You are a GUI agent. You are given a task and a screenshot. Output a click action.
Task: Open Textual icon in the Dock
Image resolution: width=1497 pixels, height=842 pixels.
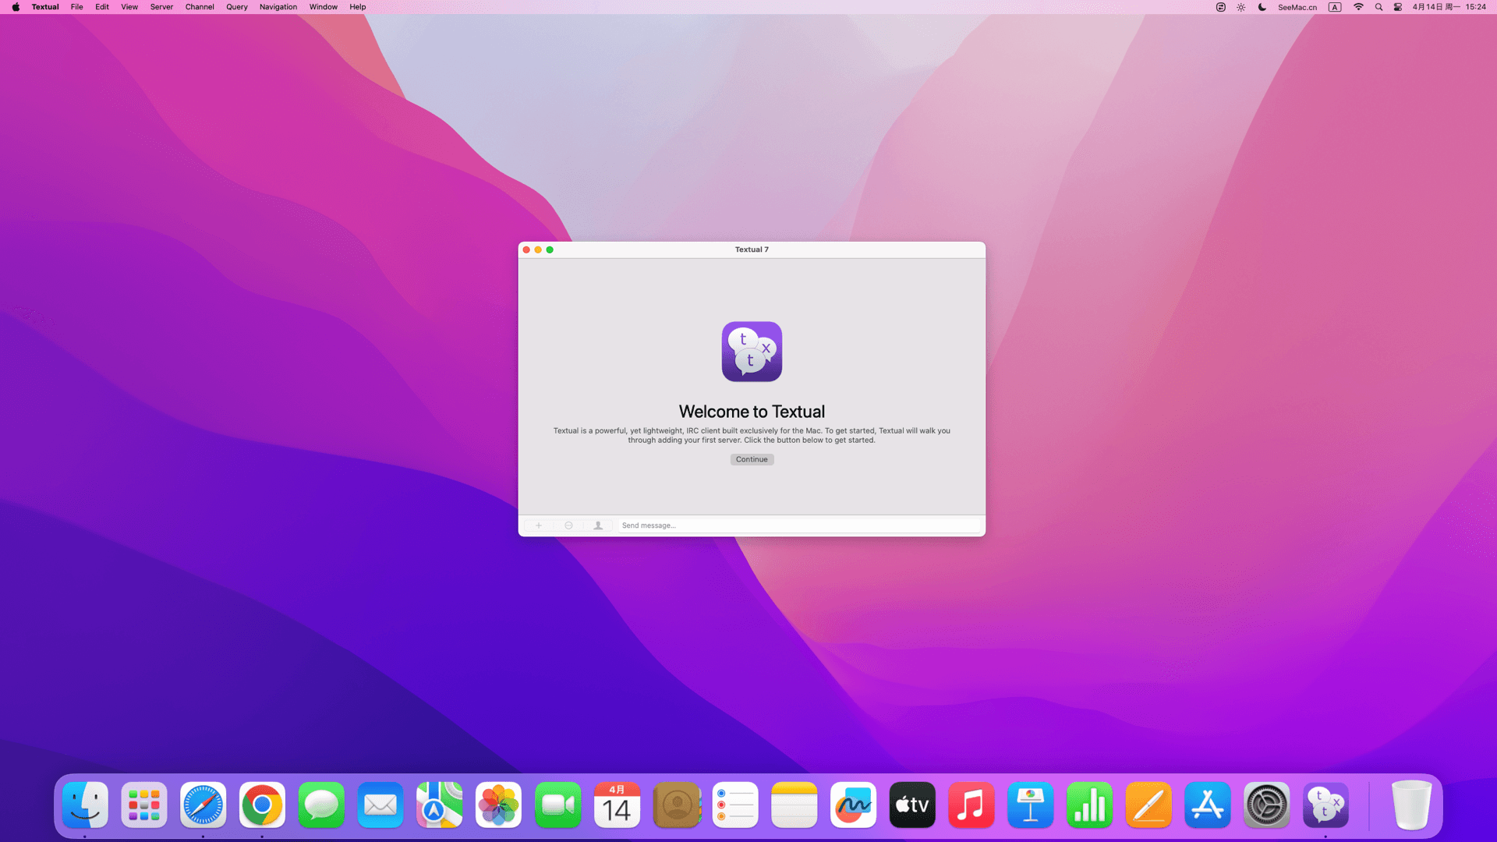point(1325,805)
